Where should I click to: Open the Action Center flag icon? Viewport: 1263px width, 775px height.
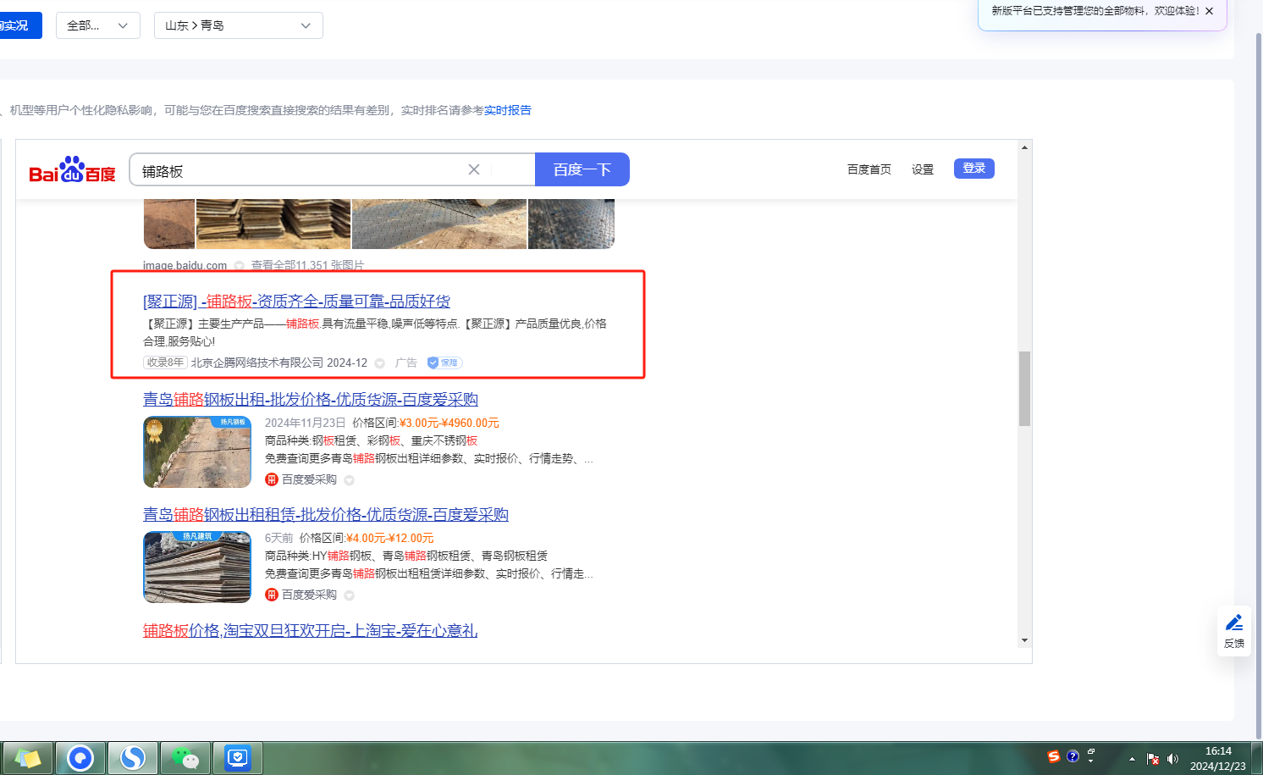point(1153,759)
